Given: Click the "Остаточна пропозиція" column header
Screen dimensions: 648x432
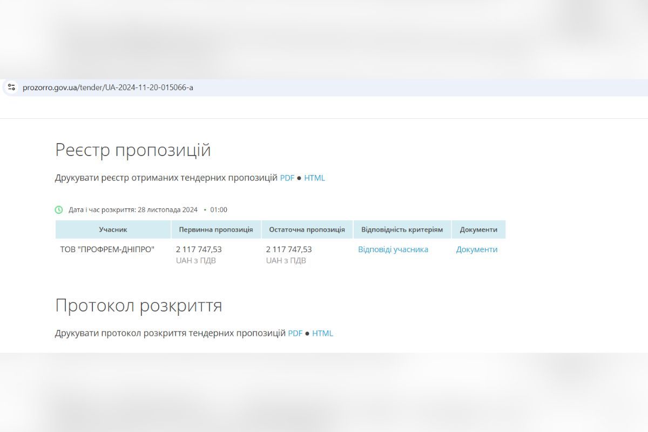Looking at the screenshot, I should (x=307, y=229).
